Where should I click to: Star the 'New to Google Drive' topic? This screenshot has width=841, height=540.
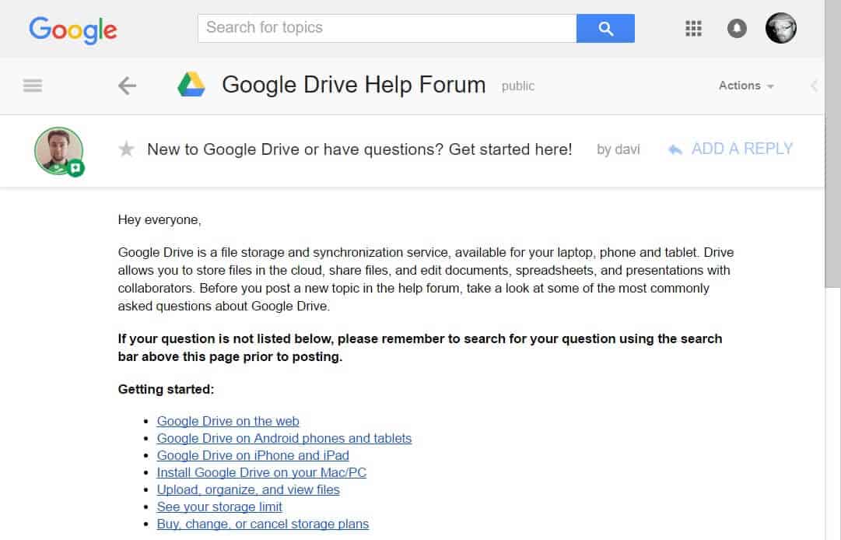coord(126,149)
